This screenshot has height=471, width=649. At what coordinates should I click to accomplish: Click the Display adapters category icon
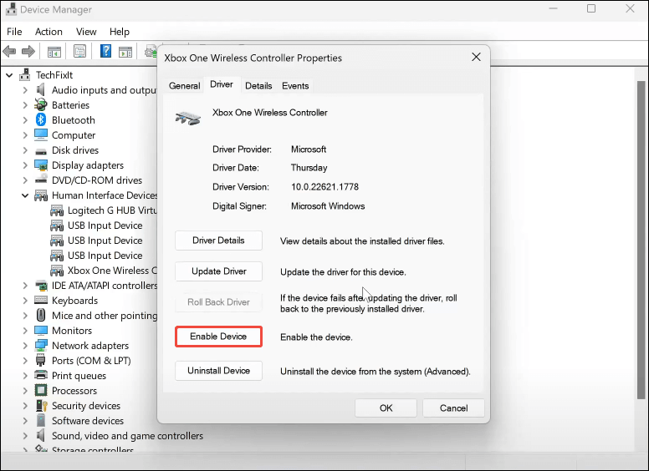coord(40,165)
